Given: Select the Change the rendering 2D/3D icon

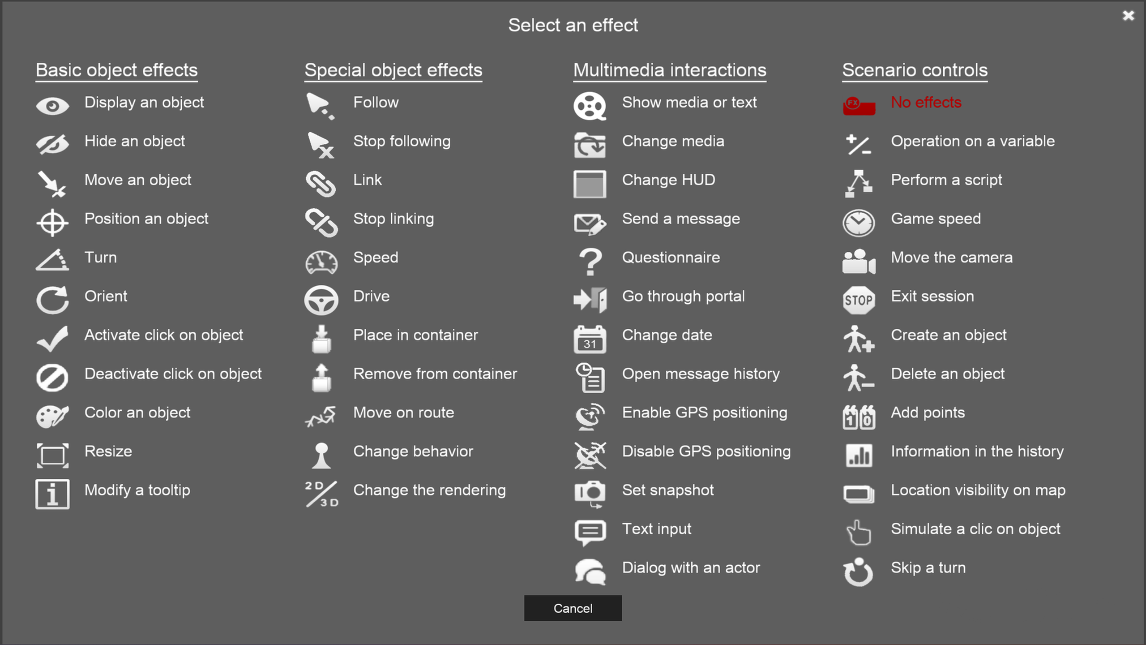Looking at the screenshot, I should coord(321,494).
